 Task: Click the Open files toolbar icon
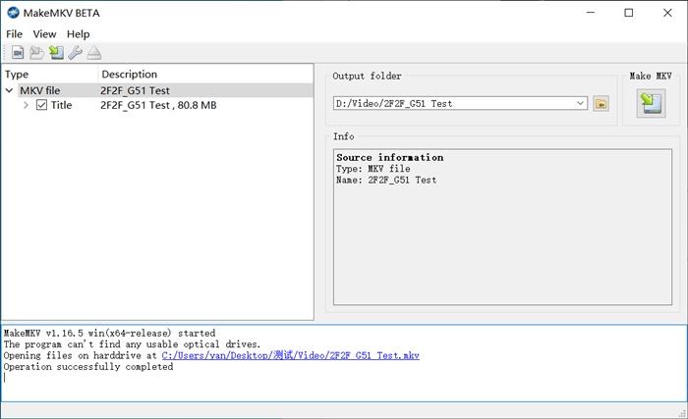click(18, 53)
